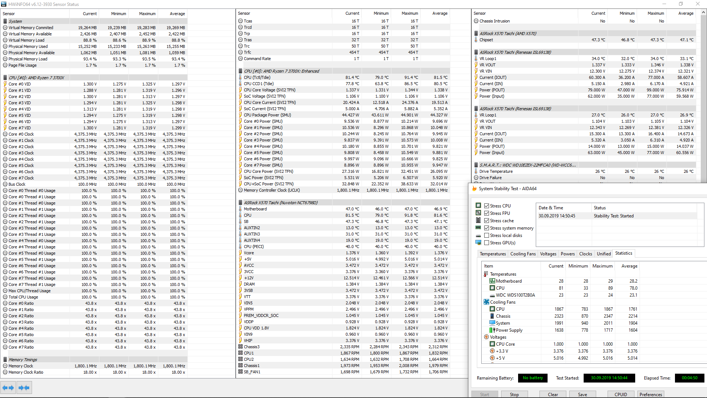Enable the Stress GPU(s) checkbox
Screen dimensions: 707x398
pyautogui.click(x=487, y=243)
